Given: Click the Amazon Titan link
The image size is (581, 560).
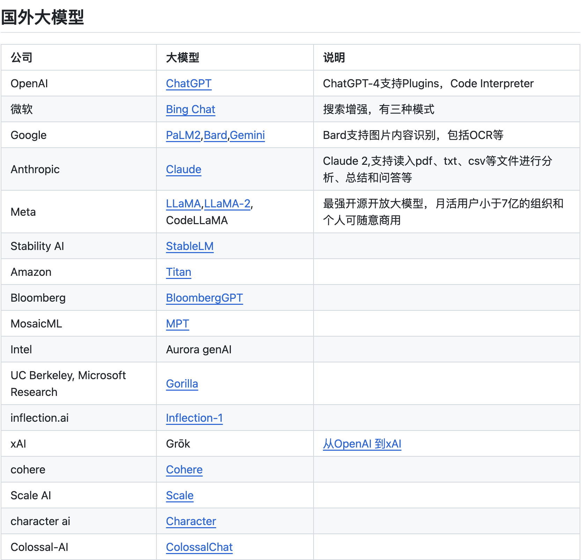Looking at the screenshot, I should point(178,272).
